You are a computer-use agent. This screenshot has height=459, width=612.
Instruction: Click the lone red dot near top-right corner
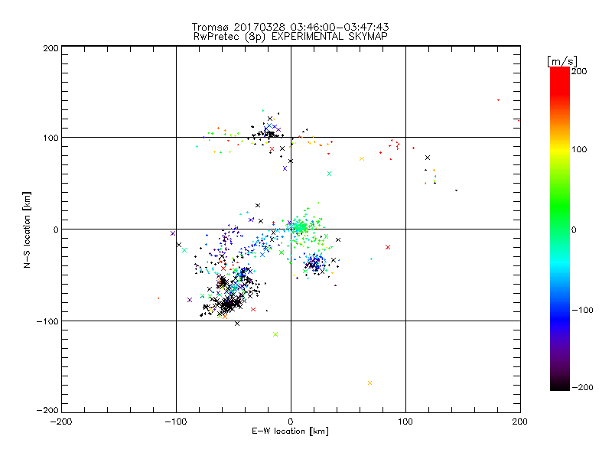(x=498, y=100)
